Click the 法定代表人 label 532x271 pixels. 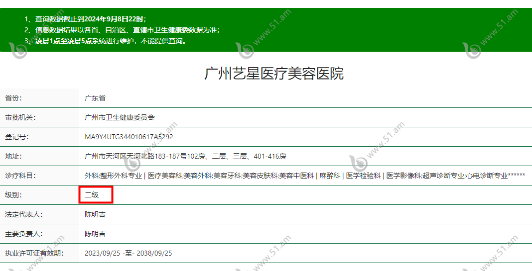24,214
